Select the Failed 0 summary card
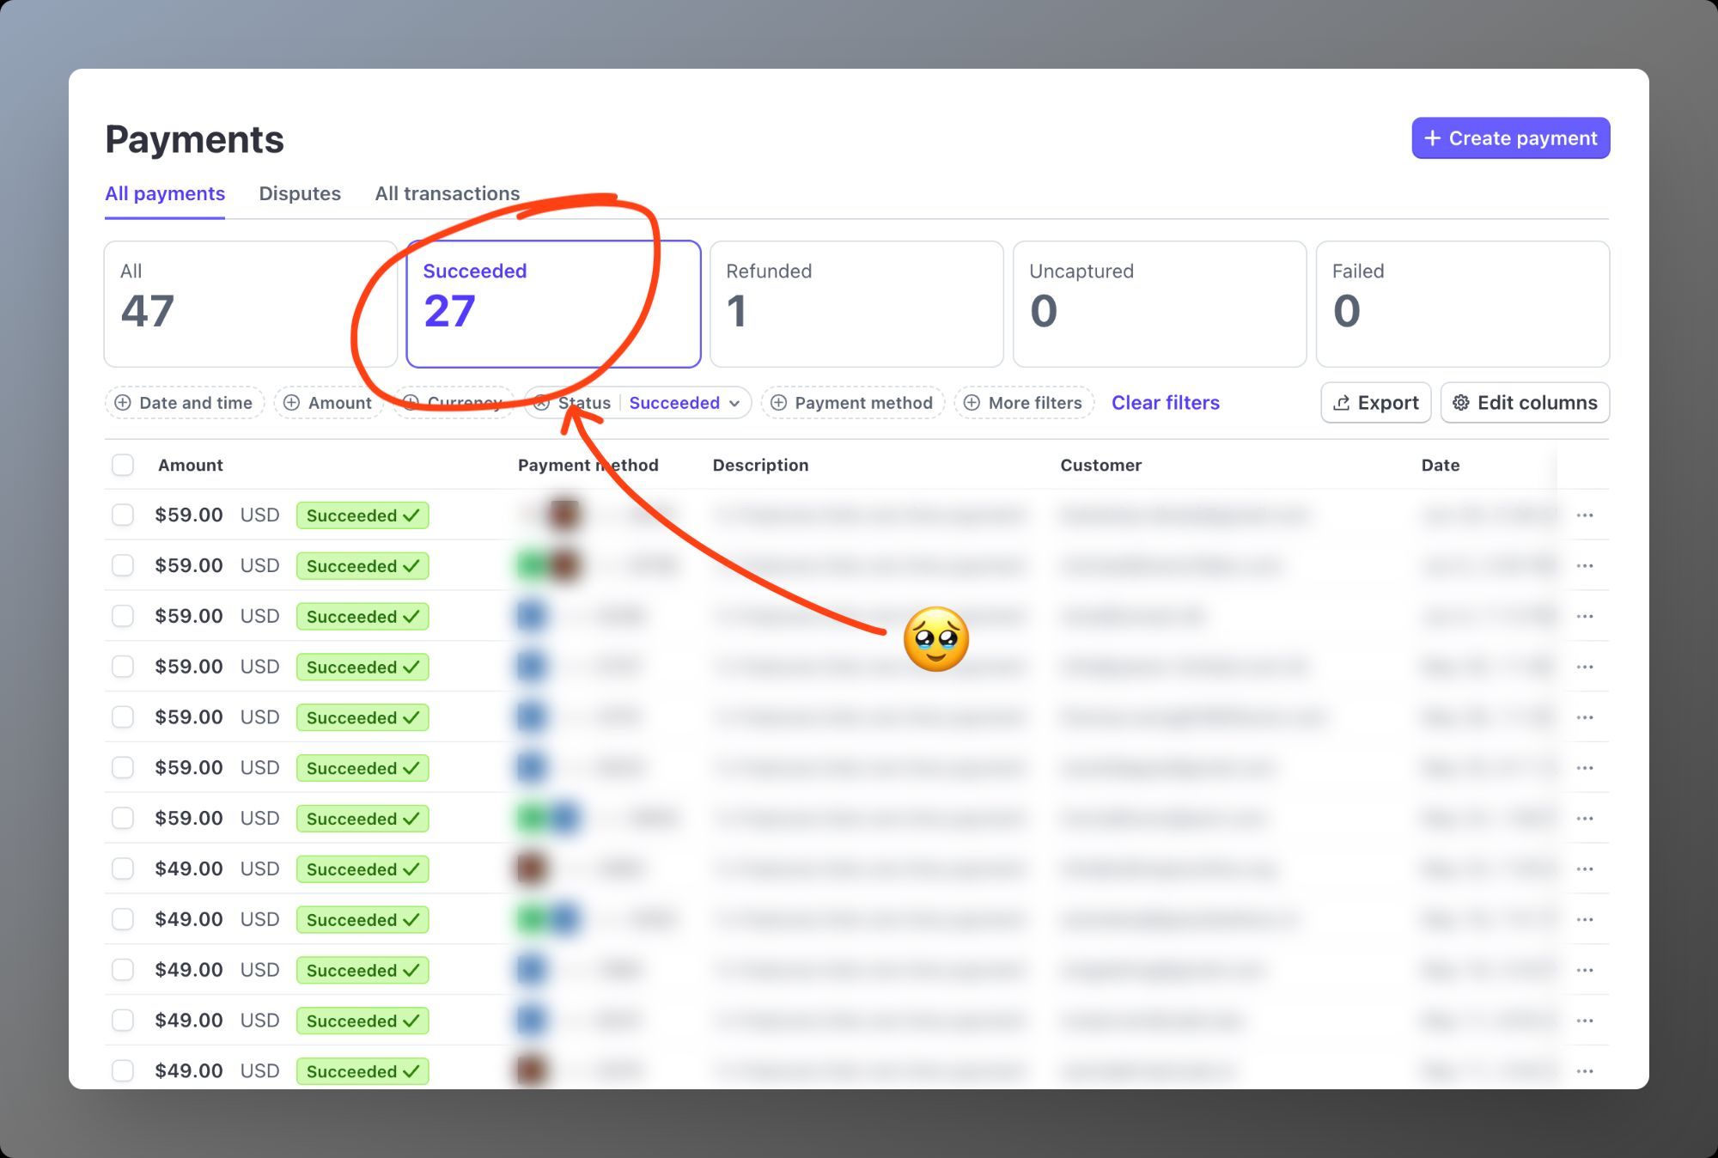Image resolution: width=1718 pixels, height=1158 pixels. tap(1463, 304)
